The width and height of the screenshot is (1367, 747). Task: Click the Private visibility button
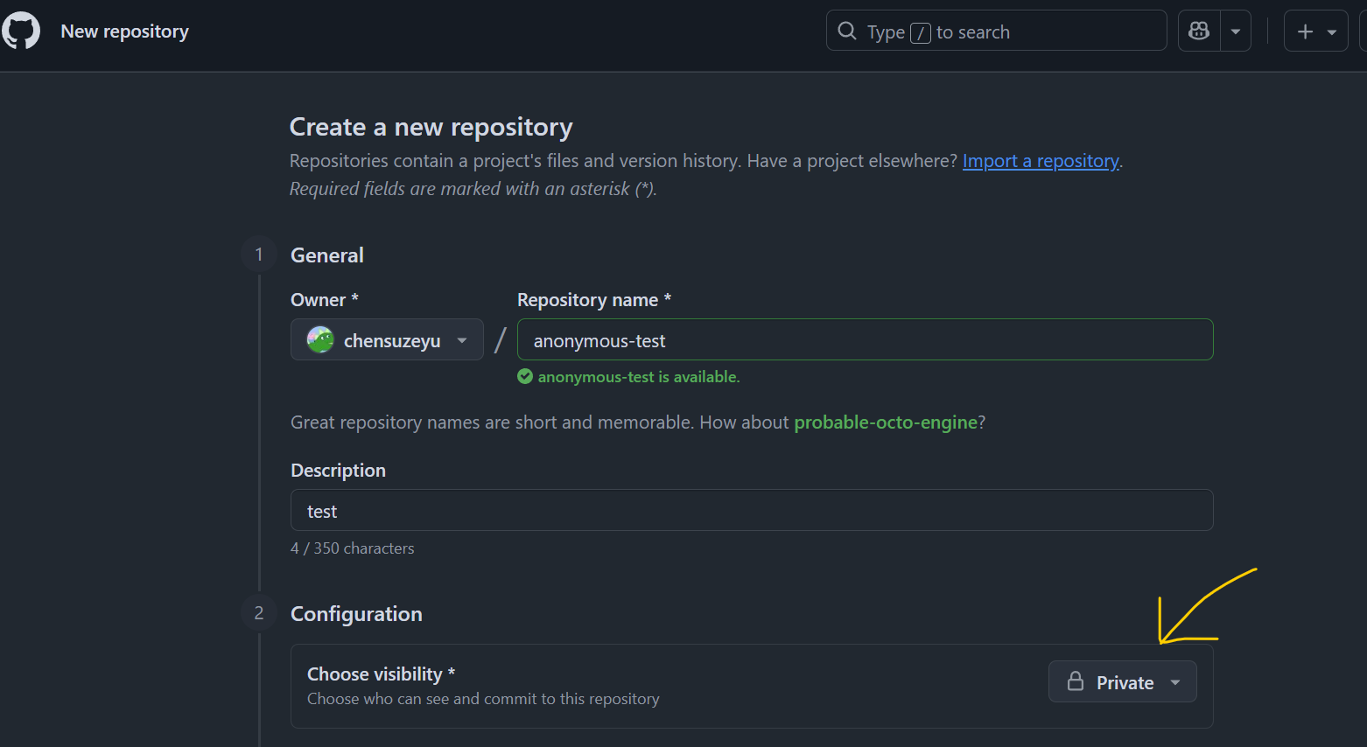click(1123, 681)
